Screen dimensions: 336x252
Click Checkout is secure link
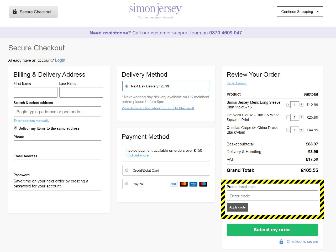(302, 241)
